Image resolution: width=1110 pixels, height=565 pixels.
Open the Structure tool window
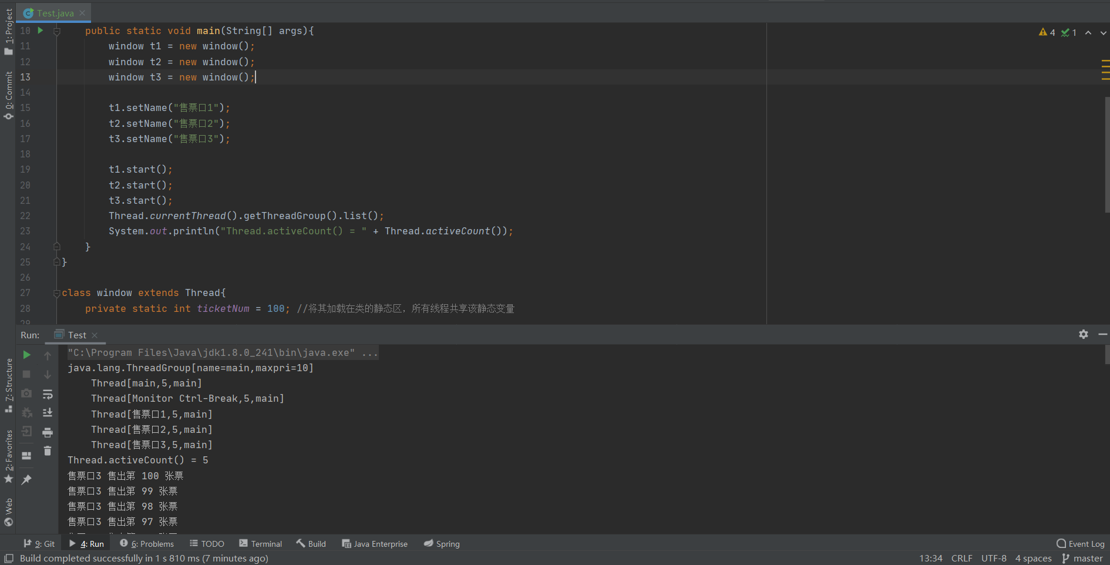click(8, 385)
